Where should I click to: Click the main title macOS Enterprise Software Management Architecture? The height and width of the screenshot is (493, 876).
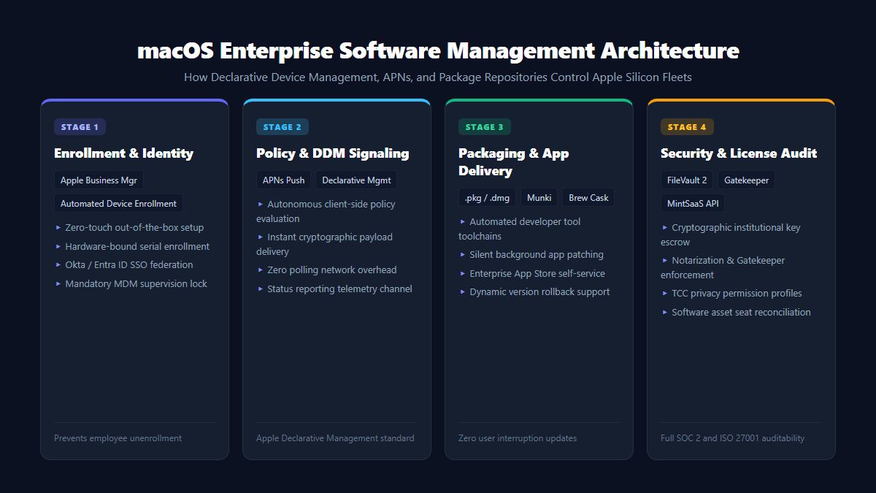click(x=438, y=51)
